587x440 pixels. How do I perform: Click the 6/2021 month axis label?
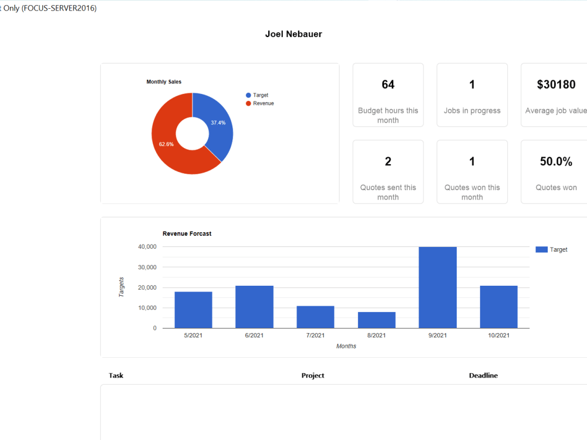click(254, 335)
